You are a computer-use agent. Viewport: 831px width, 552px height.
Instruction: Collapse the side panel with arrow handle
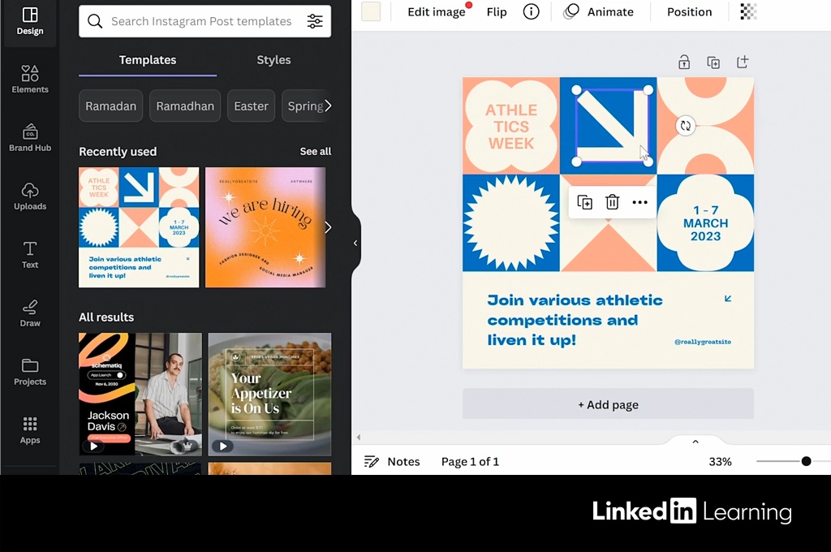[x=355, y=243]
